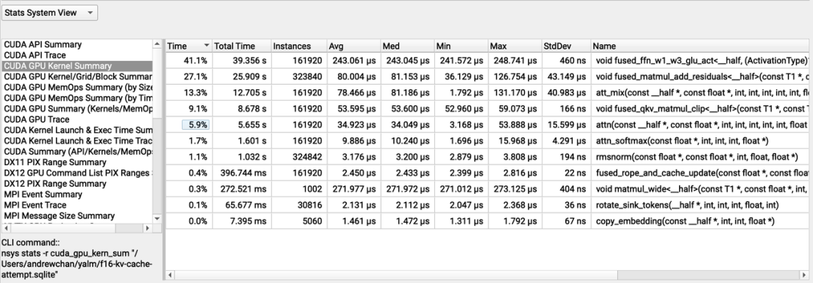Select the rmsnorm kernel row
Viewport: 813px width, 283px height.
pos(487,157)
